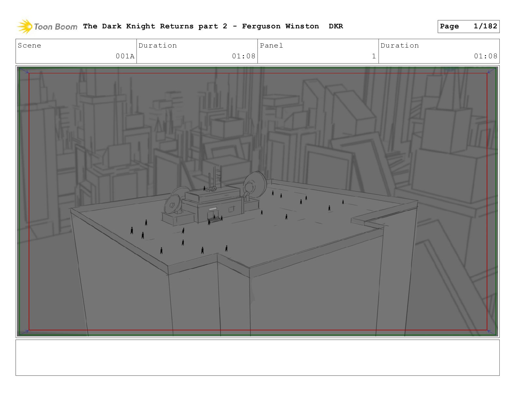The width and height of the screenshot is (516, 399).
Task: Click the red safe-area frame top edge
Action: 258,74
